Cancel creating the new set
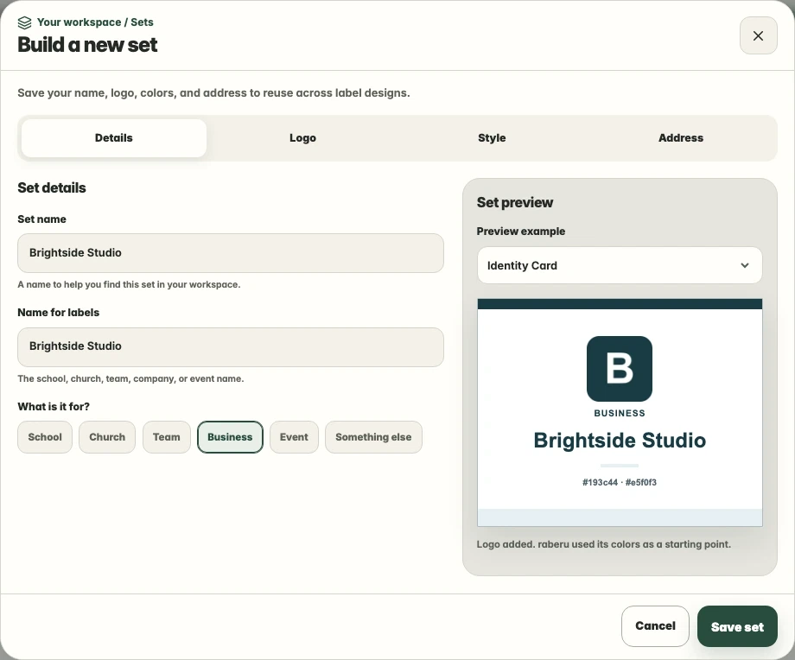This screenshot has width=795, height=660. (x=655, y=626)
